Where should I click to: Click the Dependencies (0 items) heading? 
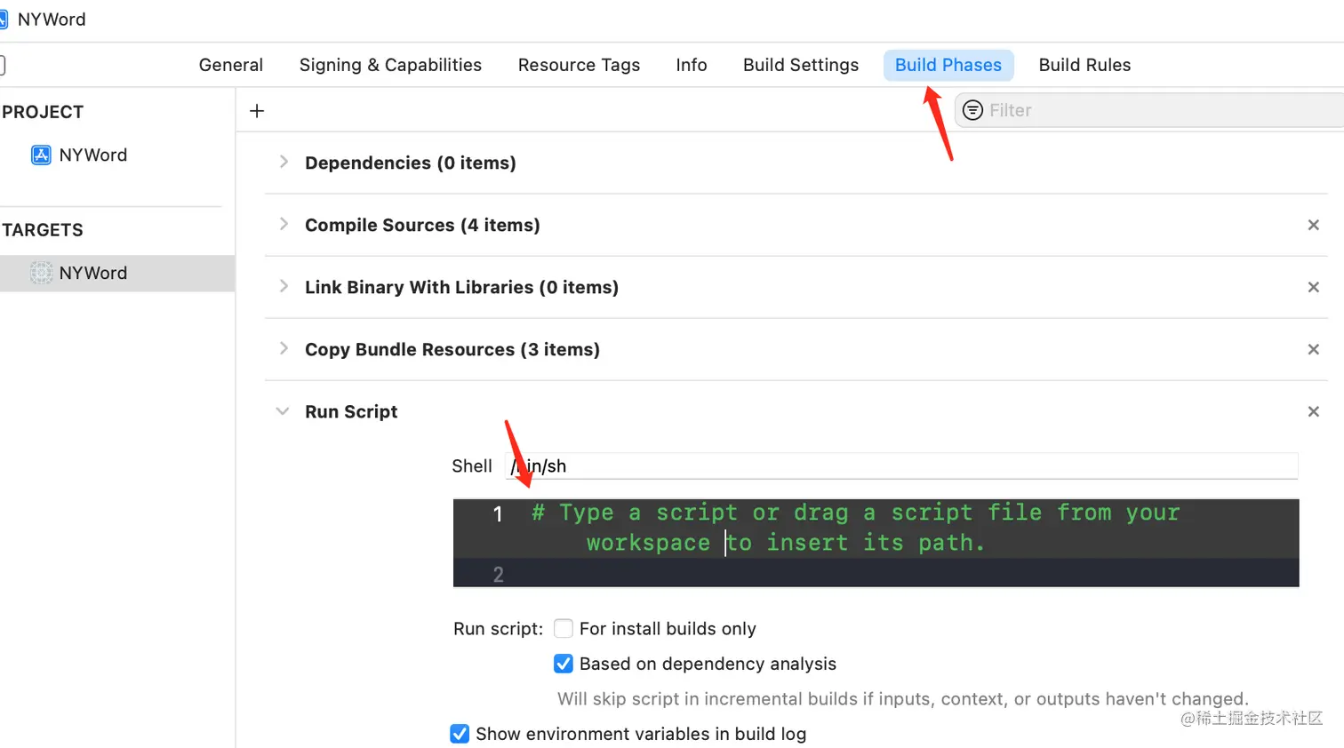tap(411, 163)
